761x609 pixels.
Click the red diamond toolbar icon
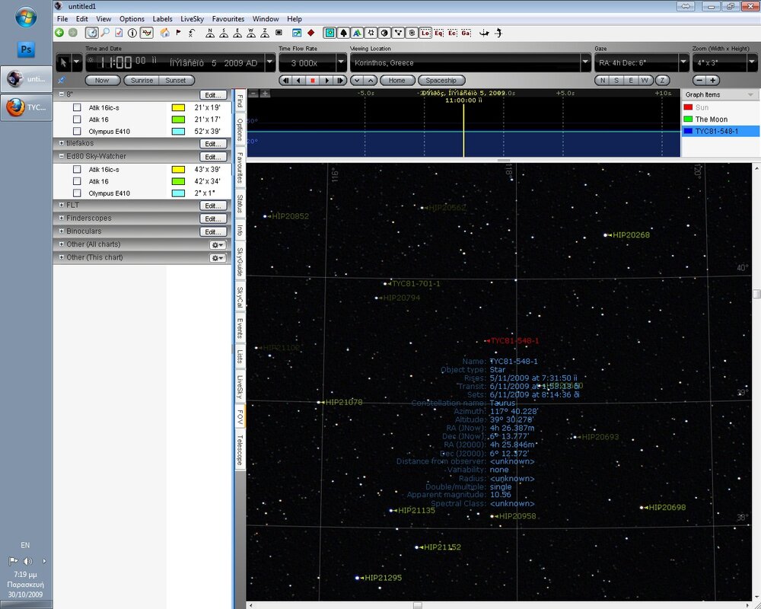coord(311,33)
